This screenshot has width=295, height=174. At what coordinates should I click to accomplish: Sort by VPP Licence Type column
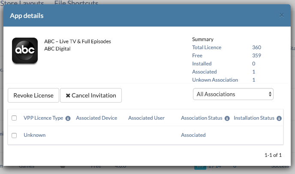pos(43,118)
